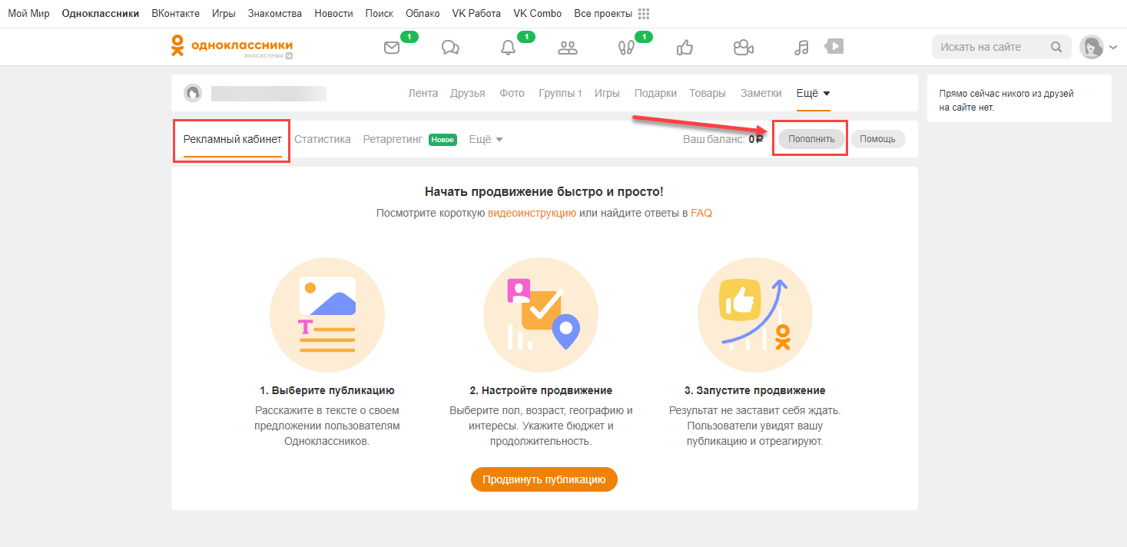This screenshot has height=547, width=1127.
Task: Click the small profile avatar beside the name
Action: (193, 93)
